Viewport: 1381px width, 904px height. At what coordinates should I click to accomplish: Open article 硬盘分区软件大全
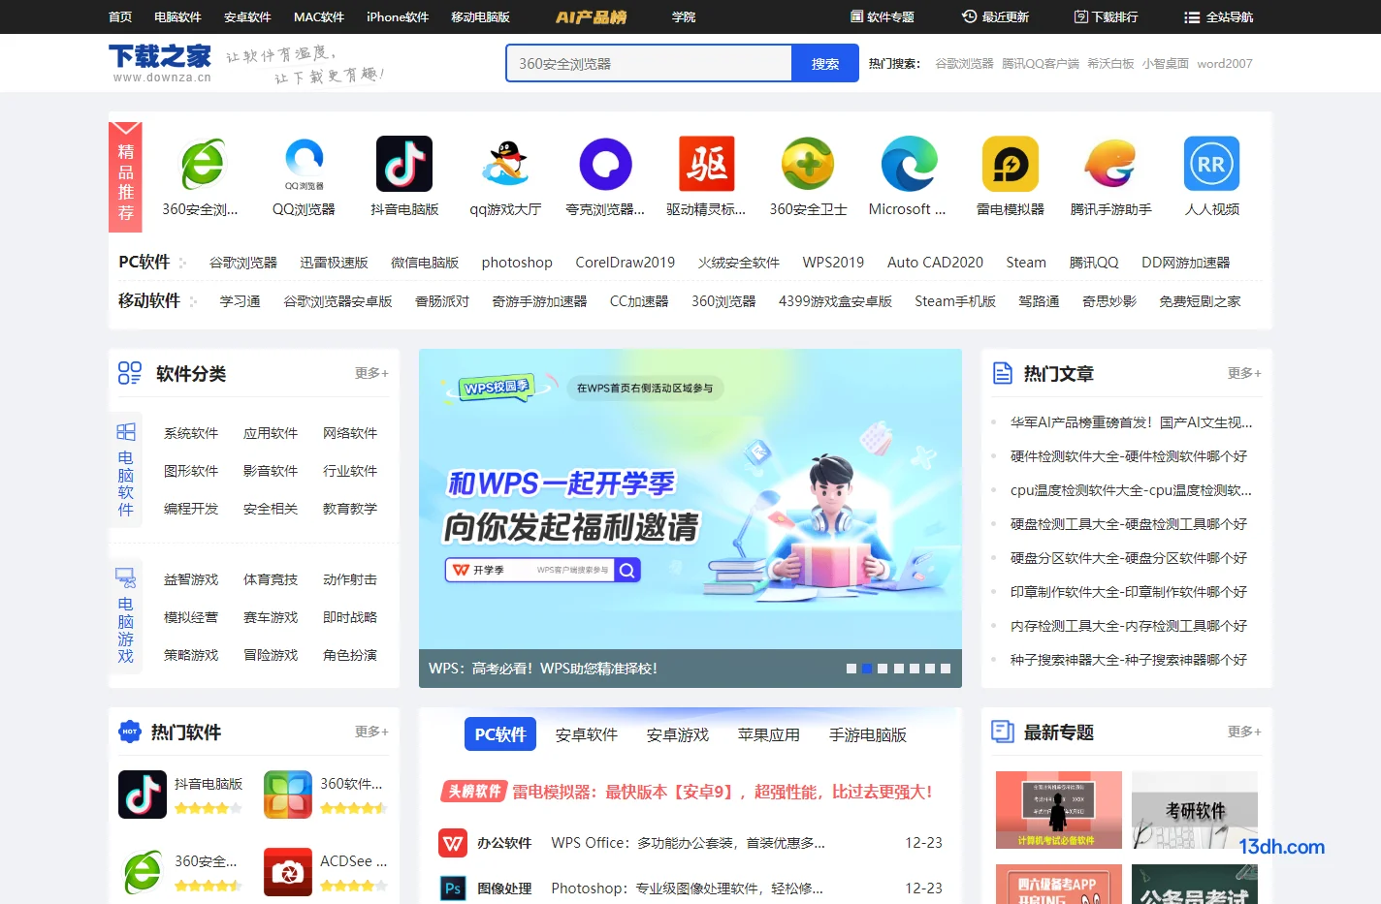point(1129,558)
